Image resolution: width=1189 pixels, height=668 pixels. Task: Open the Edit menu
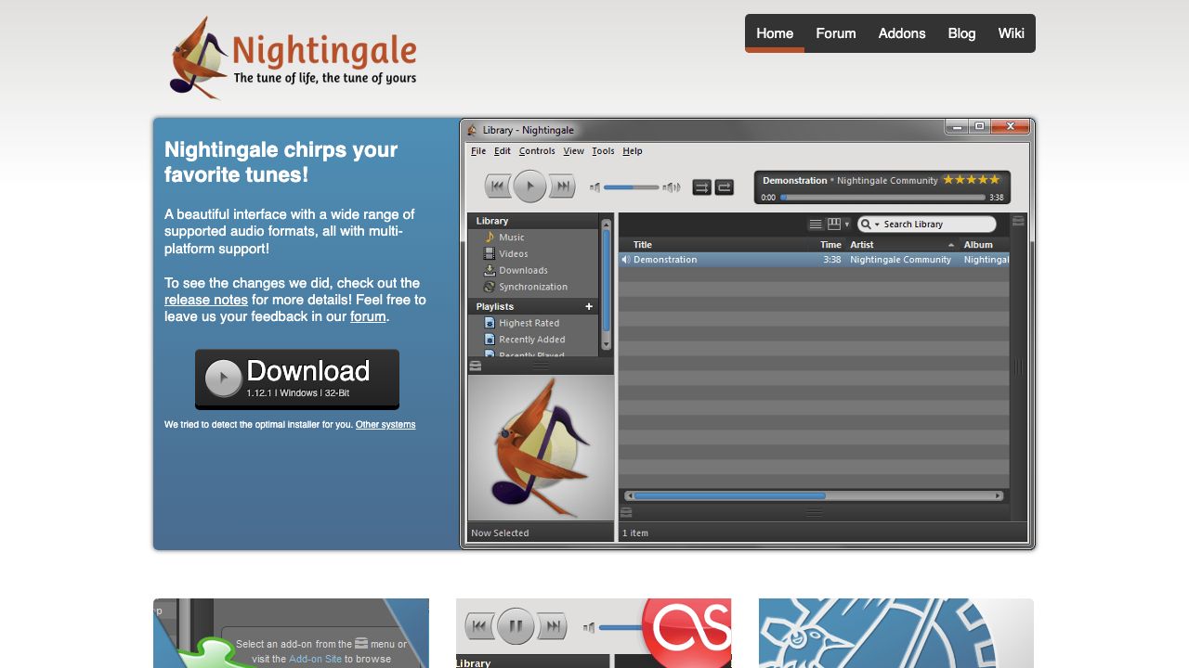coord(503,151)
